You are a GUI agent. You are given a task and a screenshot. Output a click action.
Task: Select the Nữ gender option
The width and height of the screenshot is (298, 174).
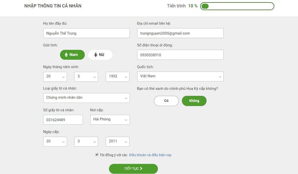(100, 54)
